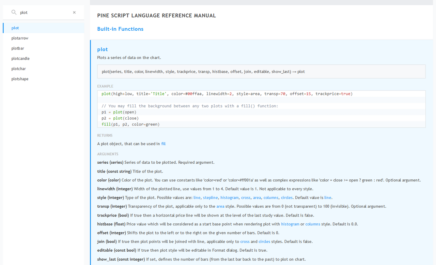
Task: Click 'series (series)' argument name
Action: (110, 163)
